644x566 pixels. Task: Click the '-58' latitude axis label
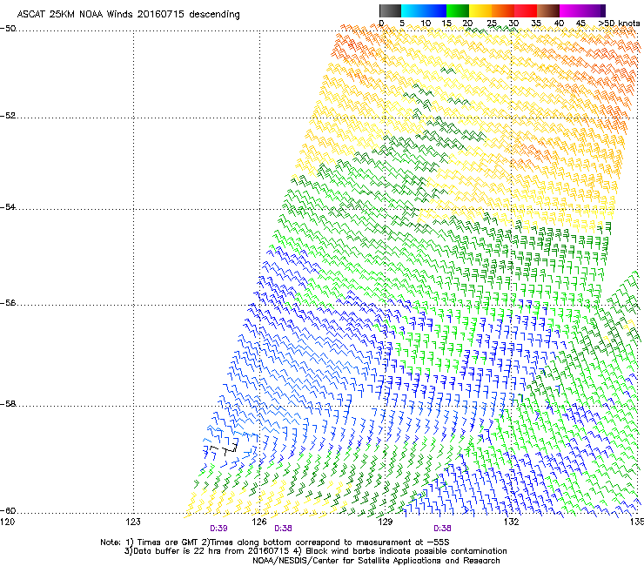pos(8,404)
